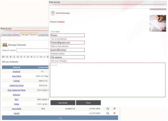Screen dimensions: 168x121
Task: Click the writing hand photo thumbnail
Action: point(158,23)
